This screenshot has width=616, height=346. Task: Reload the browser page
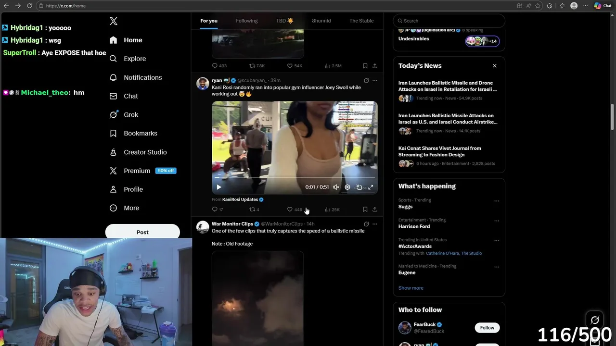point(29,6)
